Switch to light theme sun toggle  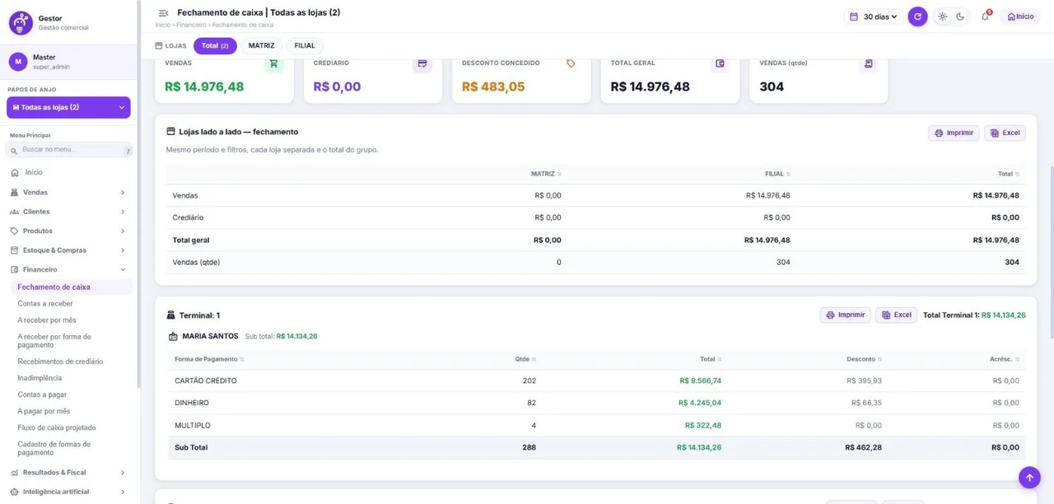click(x=943, y=16)
